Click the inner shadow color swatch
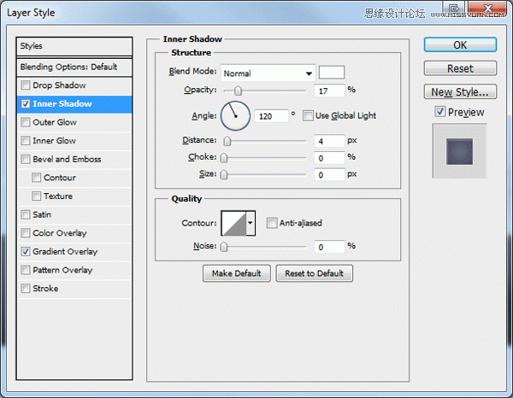 tap(332, 73)
